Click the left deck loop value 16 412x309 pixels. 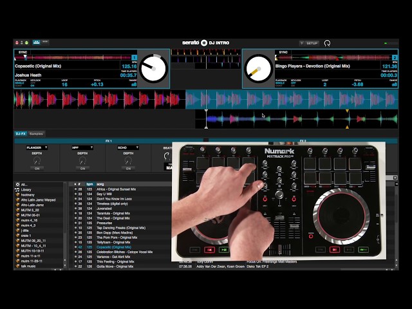(x=64, y=84)
